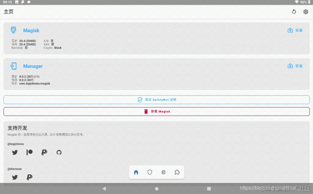Tap the Crypto Block value

pyautogui.click(x=58, y=48)
